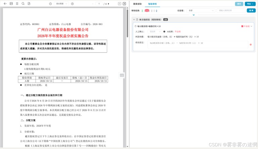Click the 搜索 button
Screen dimensions: 258x149
coord(251,10)
